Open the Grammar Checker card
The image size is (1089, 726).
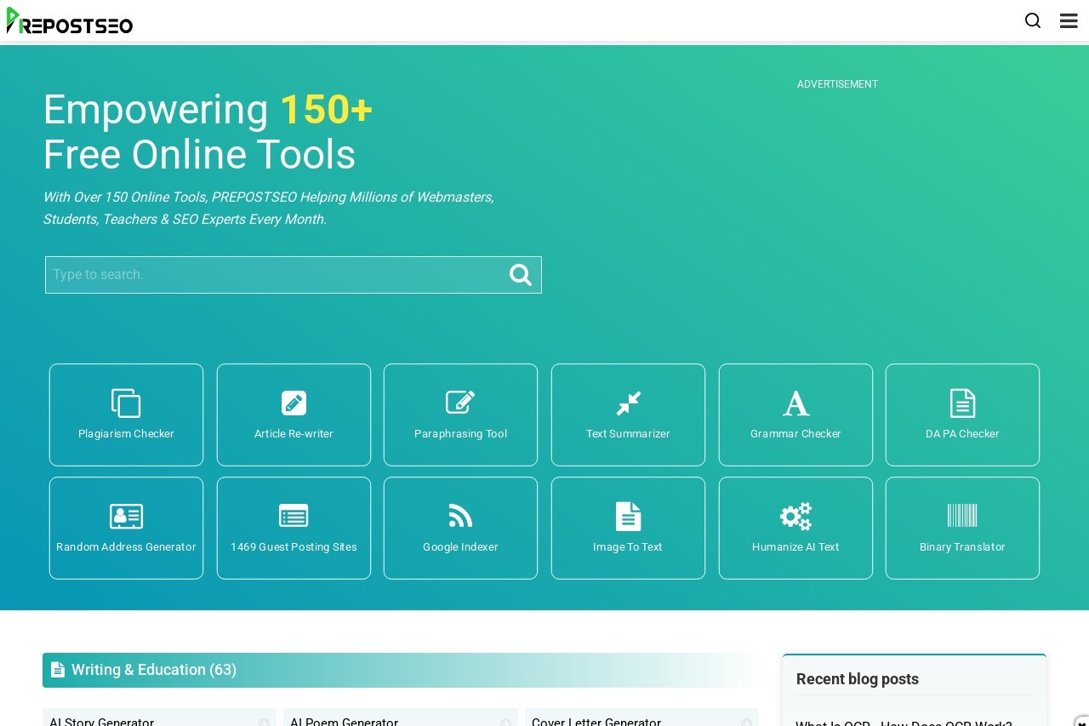(x=795, y=414)
